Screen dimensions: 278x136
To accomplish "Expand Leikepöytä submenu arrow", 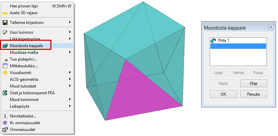I will pos(70,106).
